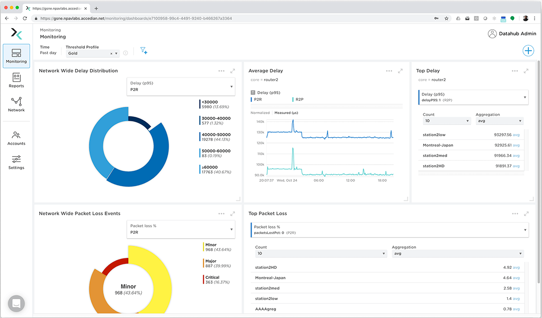Open options menu on Network Wide Delay Distribution
This screenshot has height=318, width=542.
pos(221,71)
